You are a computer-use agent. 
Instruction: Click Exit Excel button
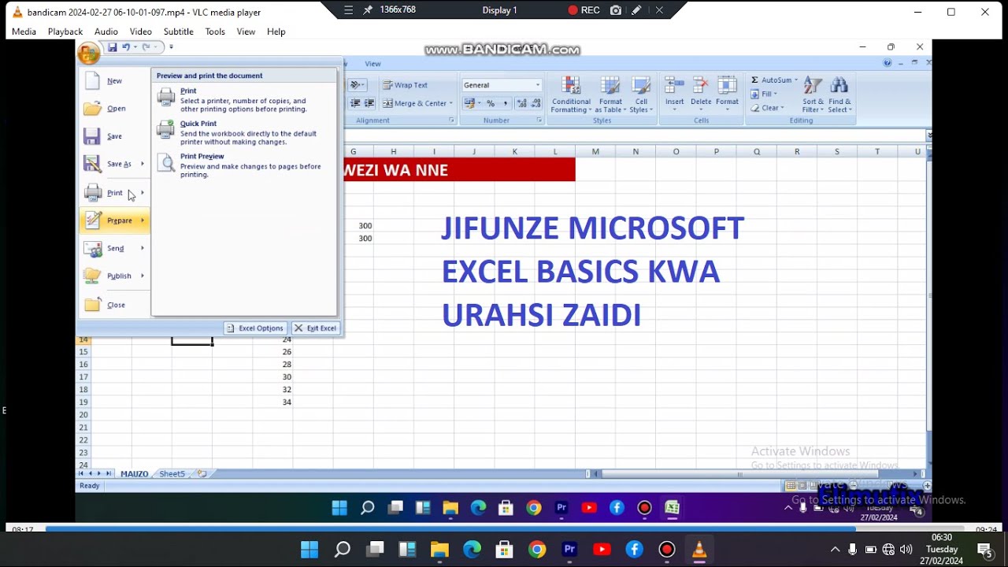315,328
